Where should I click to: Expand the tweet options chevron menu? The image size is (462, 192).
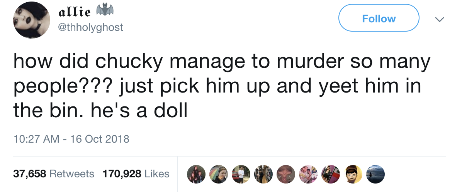pos(438,19)
